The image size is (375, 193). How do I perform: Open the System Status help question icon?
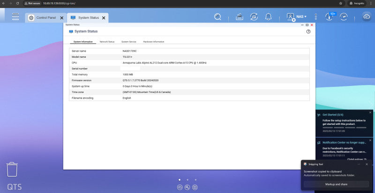(308, 31)
